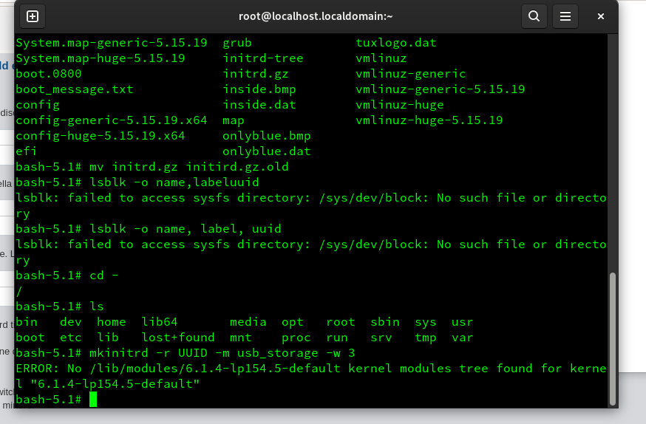Click the file name 'System.map-generic-5.15.19'

tap(112, 43)
